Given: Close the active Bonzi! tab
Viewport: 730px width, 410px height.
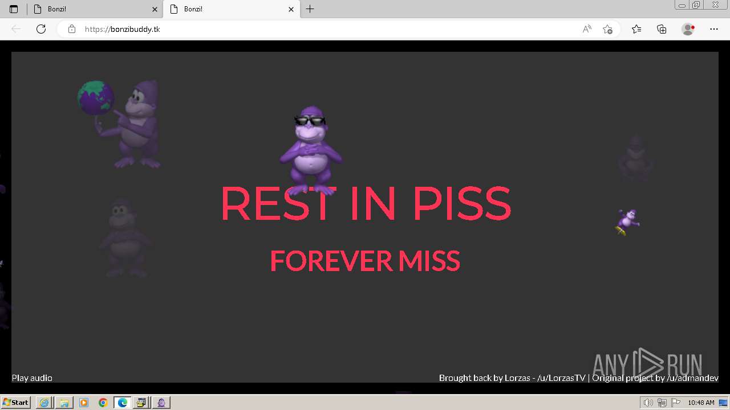Looking at the screenshot, I should click(x=291, y=9).
